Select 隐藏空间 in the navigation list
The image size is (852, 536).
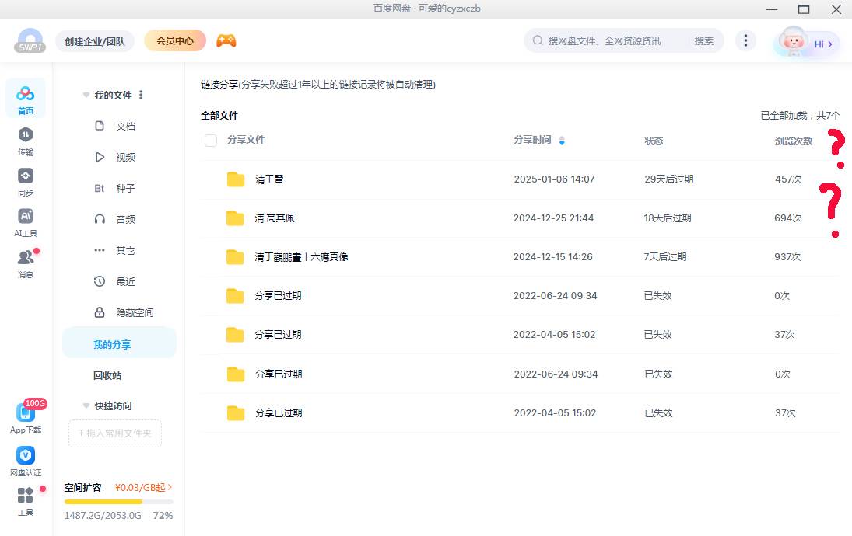click(x=134, y=312)
